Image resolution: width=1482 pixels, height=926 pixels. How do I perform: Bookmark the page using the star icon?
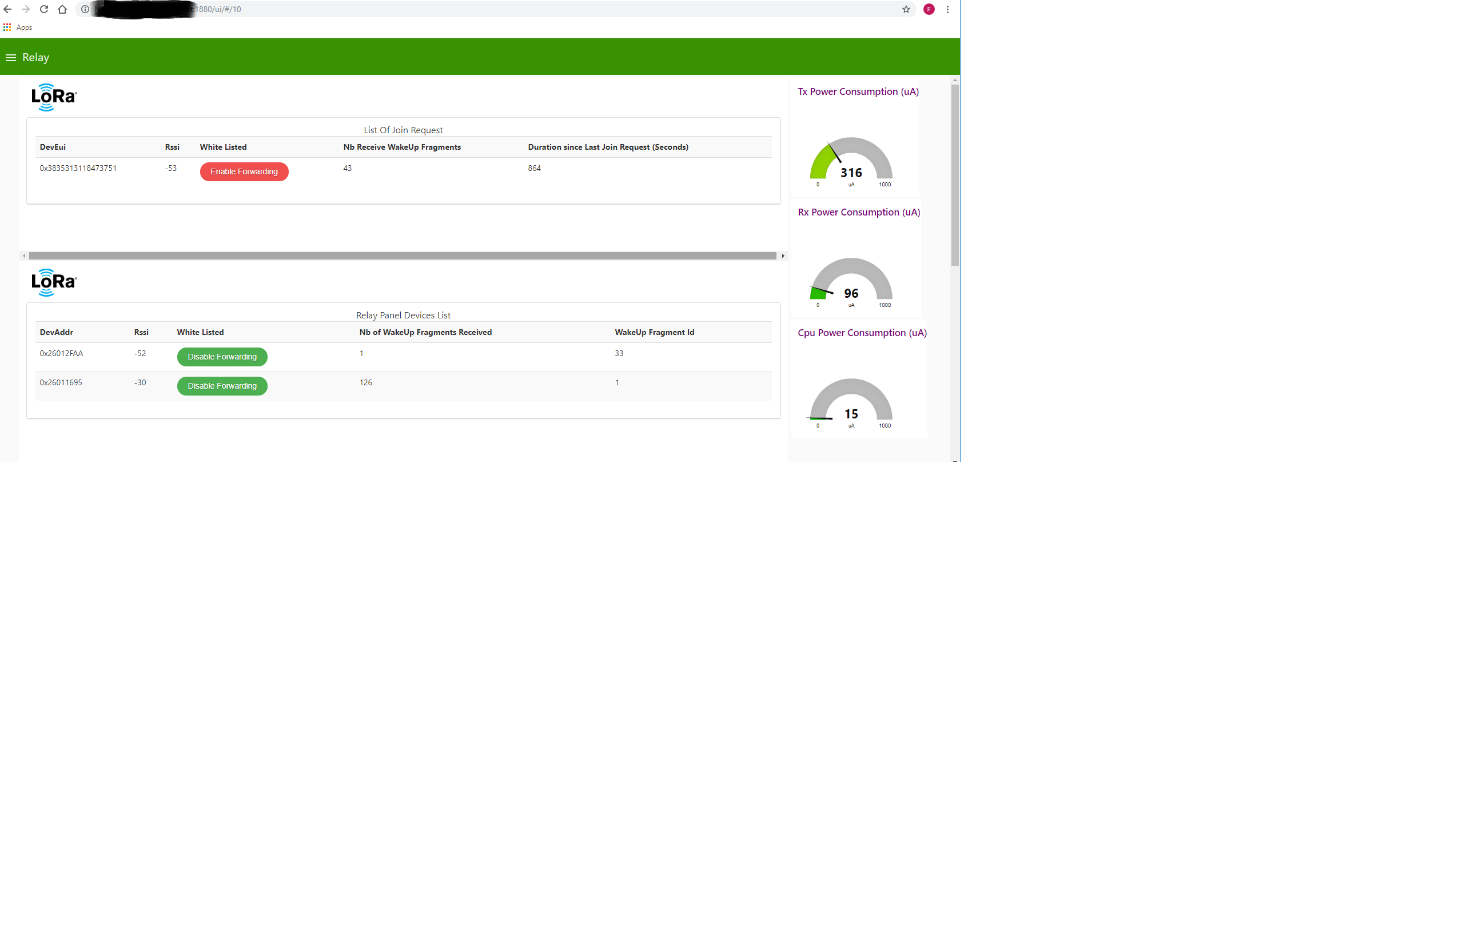(x=905, y=9)
